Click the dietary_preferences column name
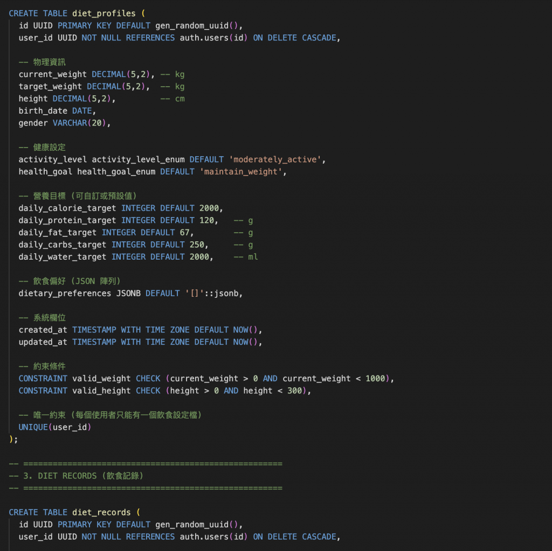This screenshot has height=551, width=552. point(65,294)
